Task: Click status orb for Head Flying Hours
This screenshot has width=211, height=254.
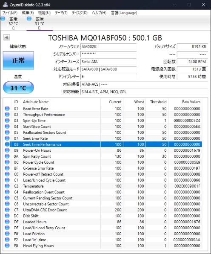Action: (7, 245)
